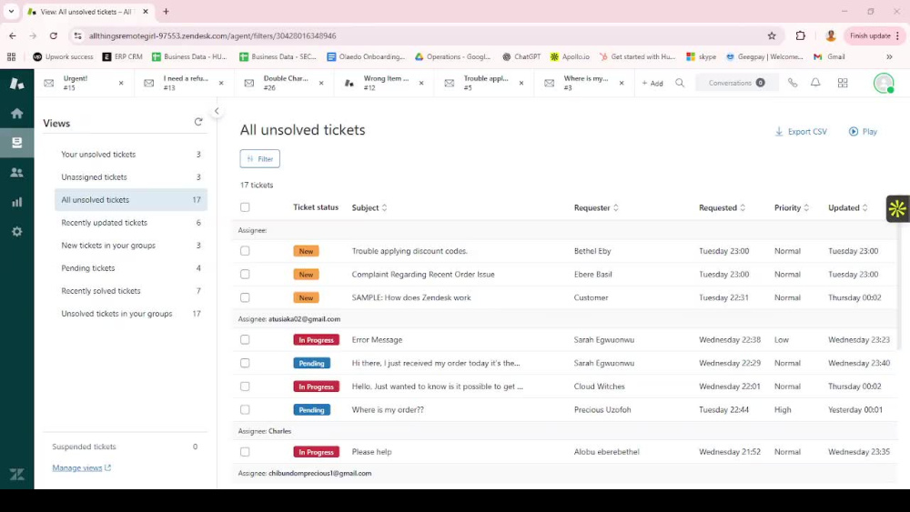Refresh the Views list
This screenshot has width=910, height=512.
198,123
